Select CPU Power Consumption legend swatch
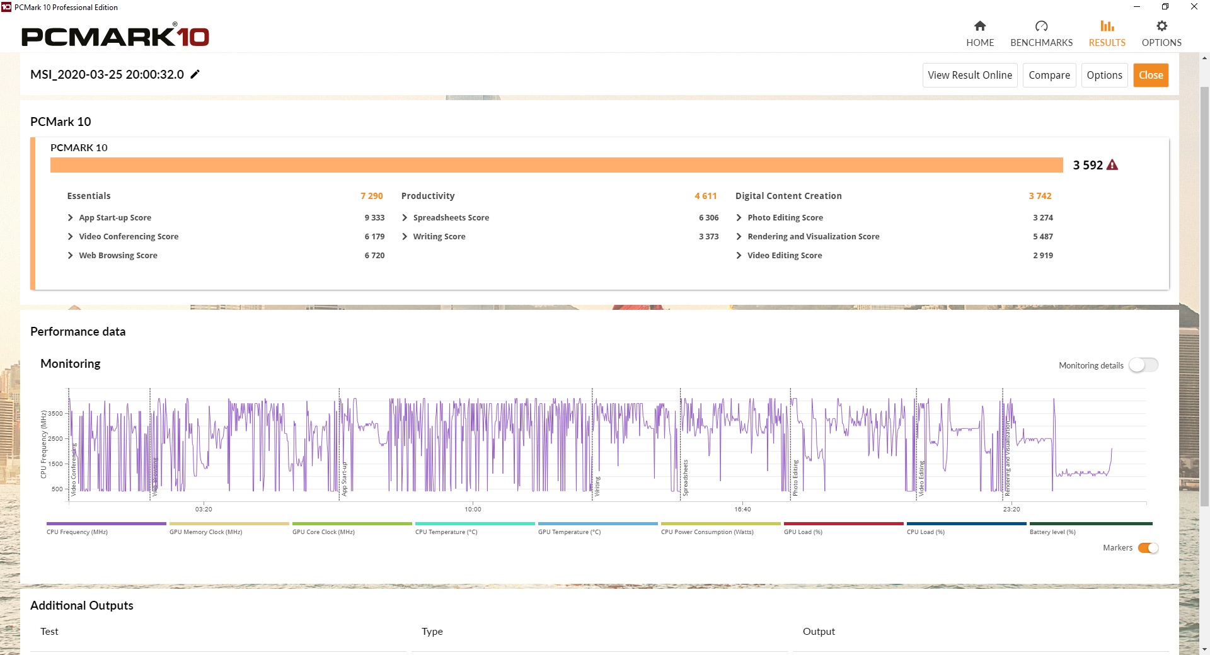This screenshot has width=1210, height=655. pos(721,523)
